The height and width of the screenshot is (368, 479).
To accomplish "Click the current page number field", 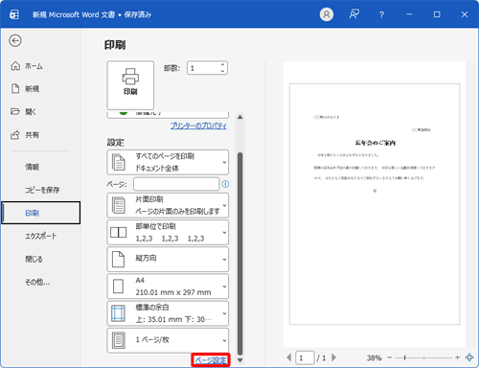I will pos(305,357).
